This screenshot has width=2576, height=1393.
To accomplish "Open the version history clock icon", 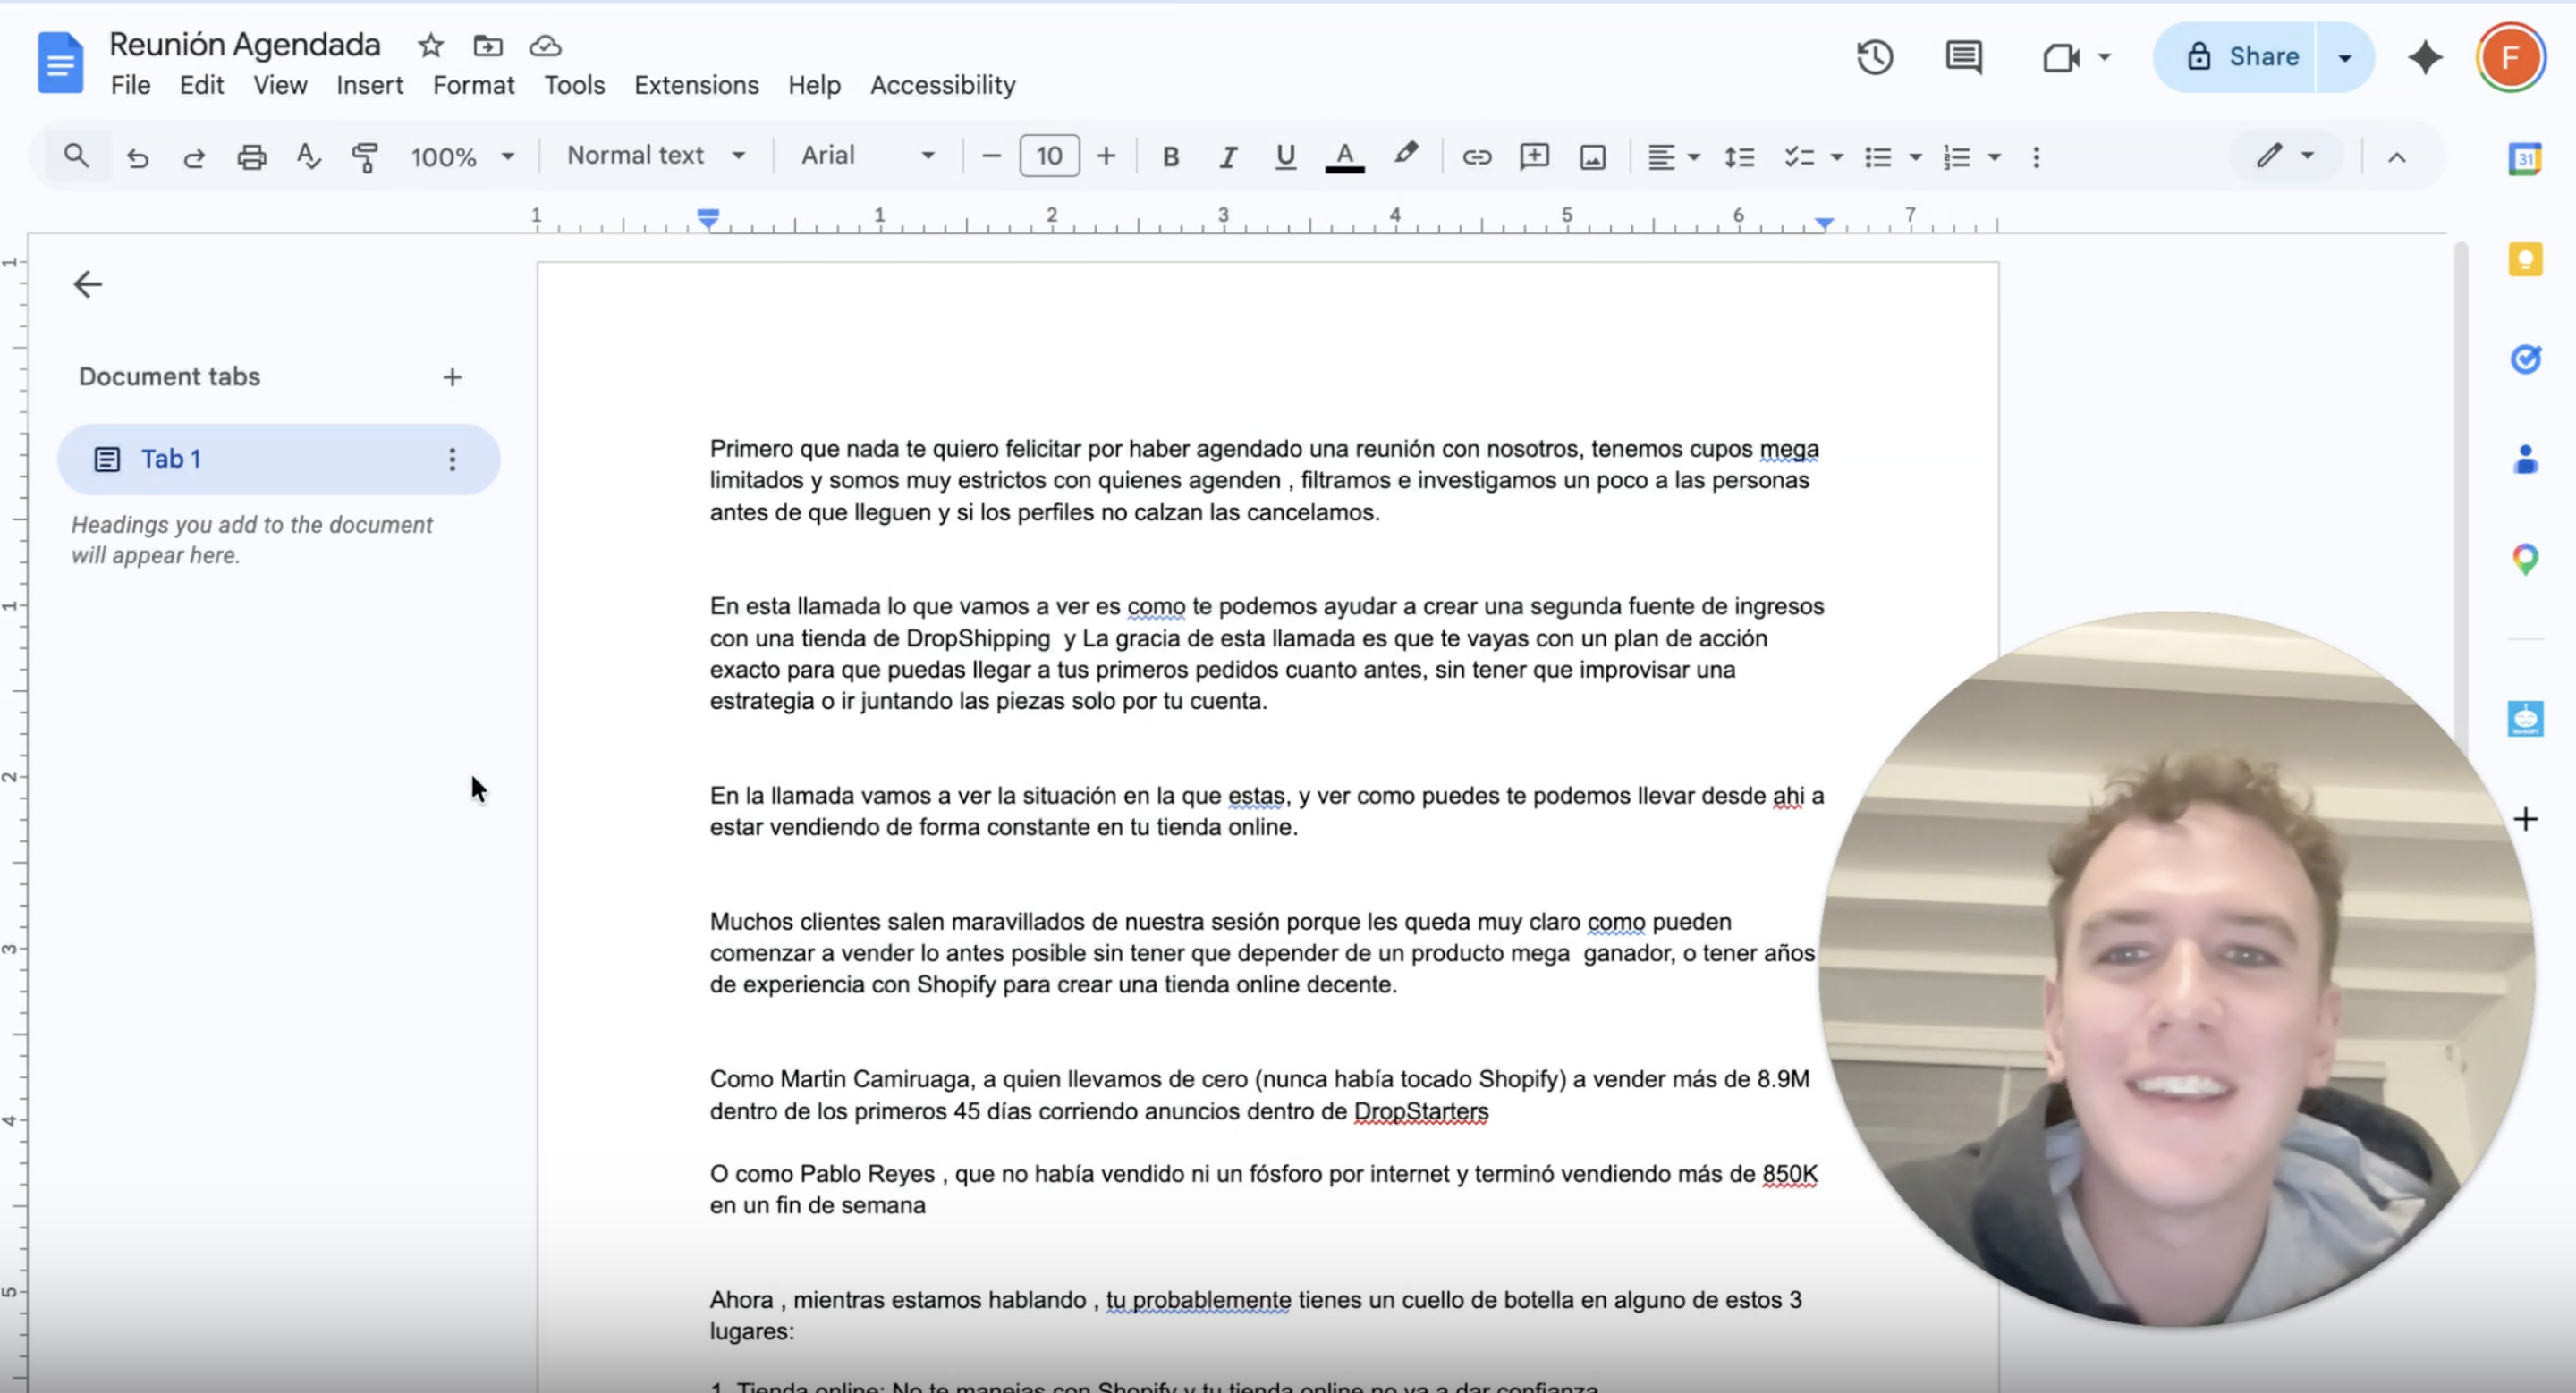I will [x=1875, y=57].
